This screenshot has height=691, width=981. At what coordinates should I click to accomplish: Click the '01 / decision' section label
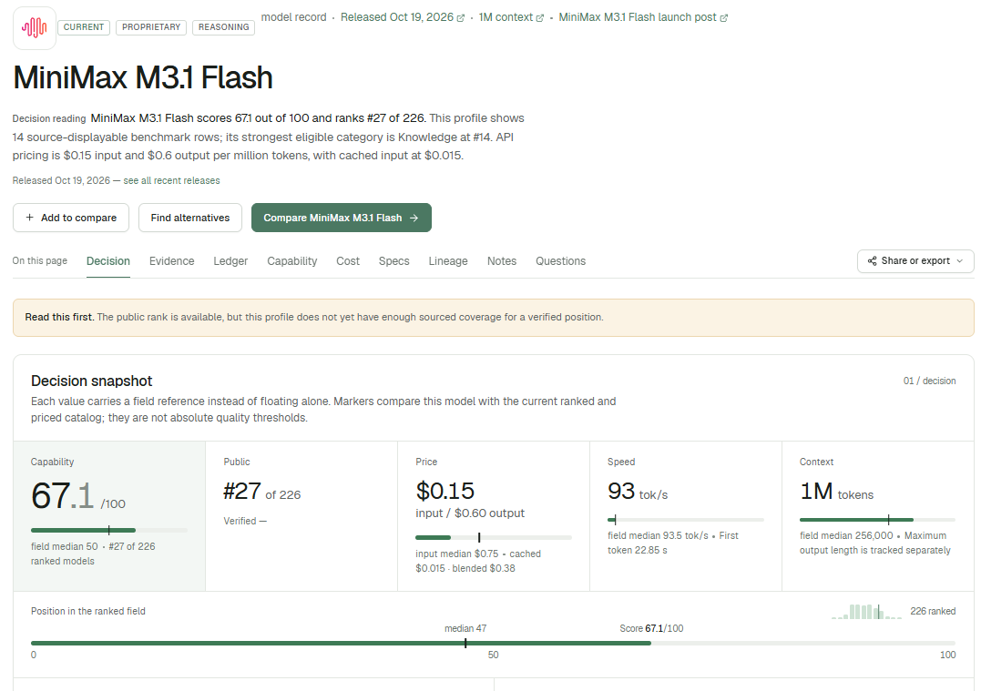tap(929, 381)
